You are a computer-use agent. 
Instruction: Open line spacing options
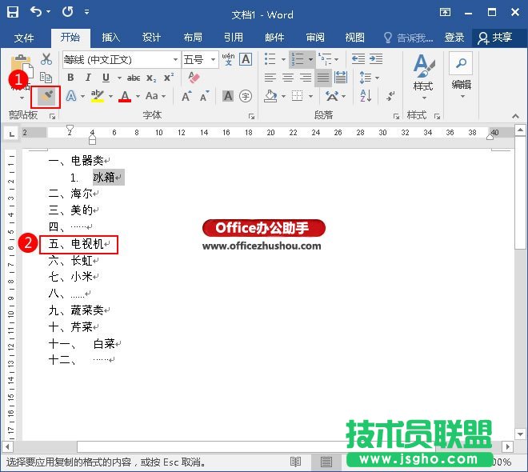click(369, 78)
